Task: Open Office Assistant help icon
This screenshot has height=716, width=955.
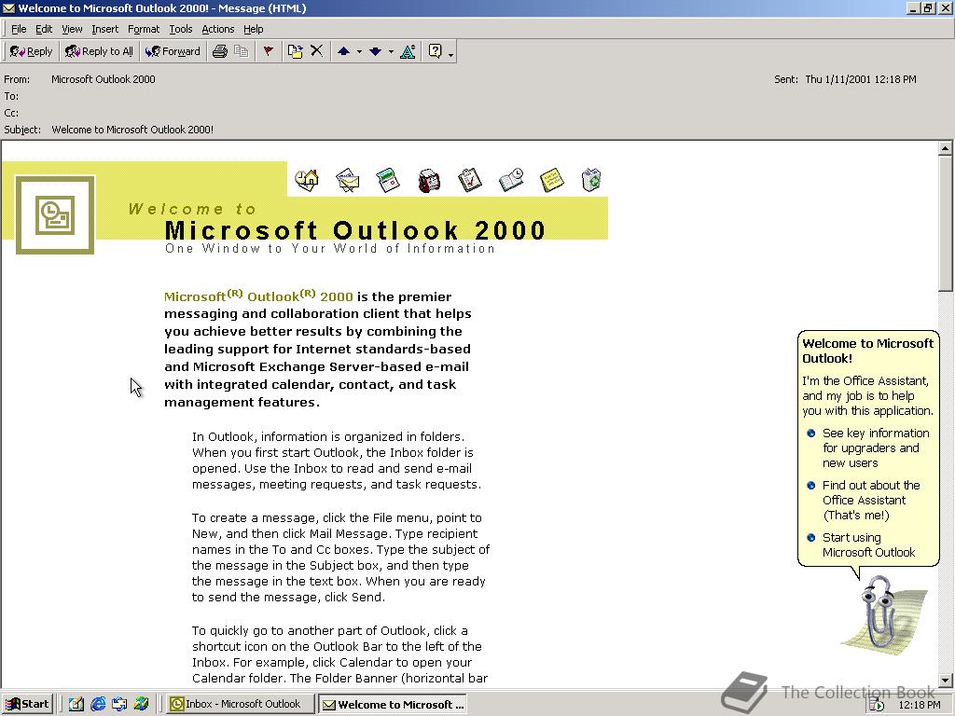Action: (435, 52)
